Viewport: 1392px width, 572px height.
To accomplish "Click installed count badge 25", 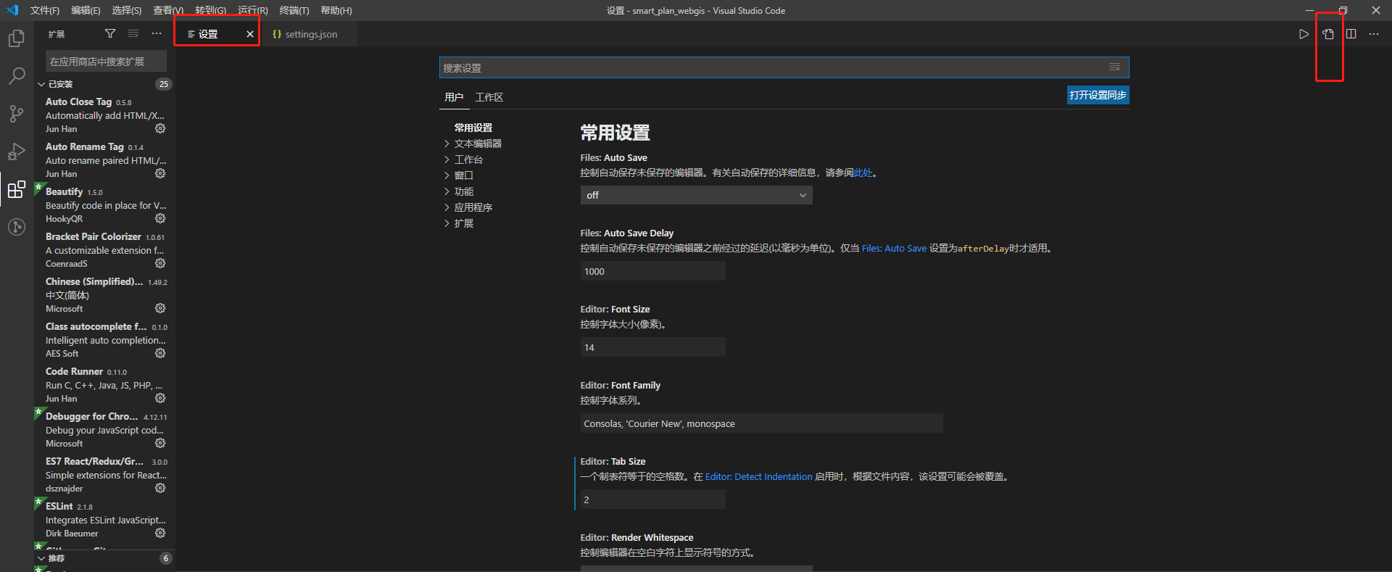I will pyautogui.click(x=164, y=84).
